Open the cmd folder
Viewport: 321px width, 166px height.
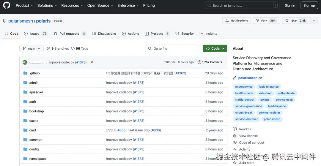[33, 130]
